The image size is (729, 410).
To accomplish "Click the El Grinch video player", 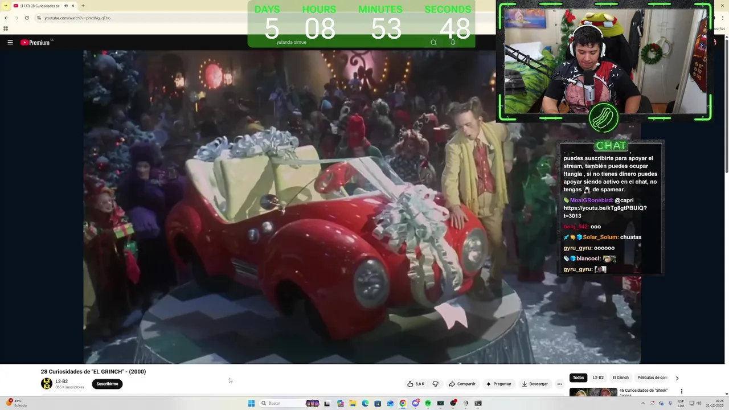I will (x=362, y=207).
